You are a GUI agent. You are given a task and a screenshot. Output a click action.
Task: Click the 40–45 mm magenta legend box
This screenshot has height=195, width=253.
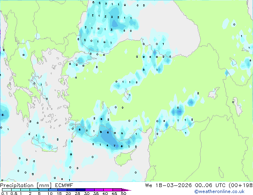(x=108, y=190)
